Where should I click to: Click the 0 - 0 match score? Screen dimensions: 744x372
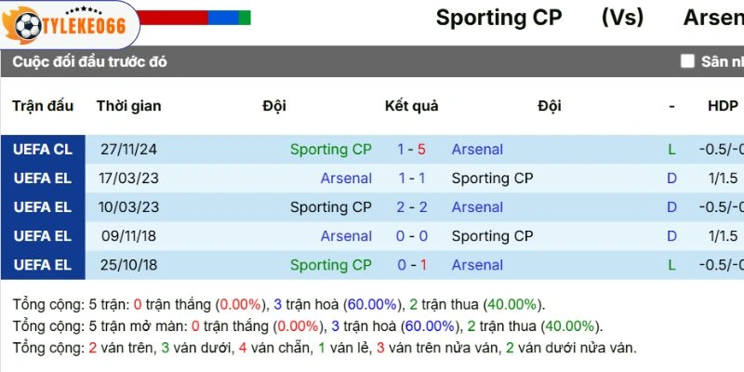coord(411,235)
